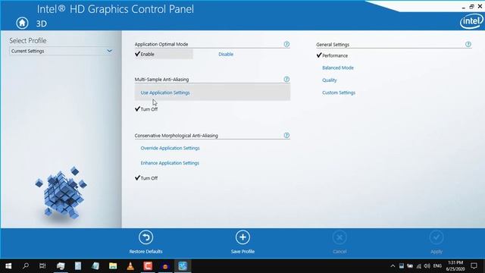Open File Explorer from taskbar

click(113, 266)
